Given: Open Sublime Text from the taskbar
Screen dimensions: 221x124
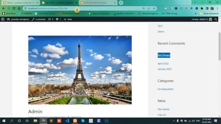Looking at the screenshot, I should [x=51, y=121].
